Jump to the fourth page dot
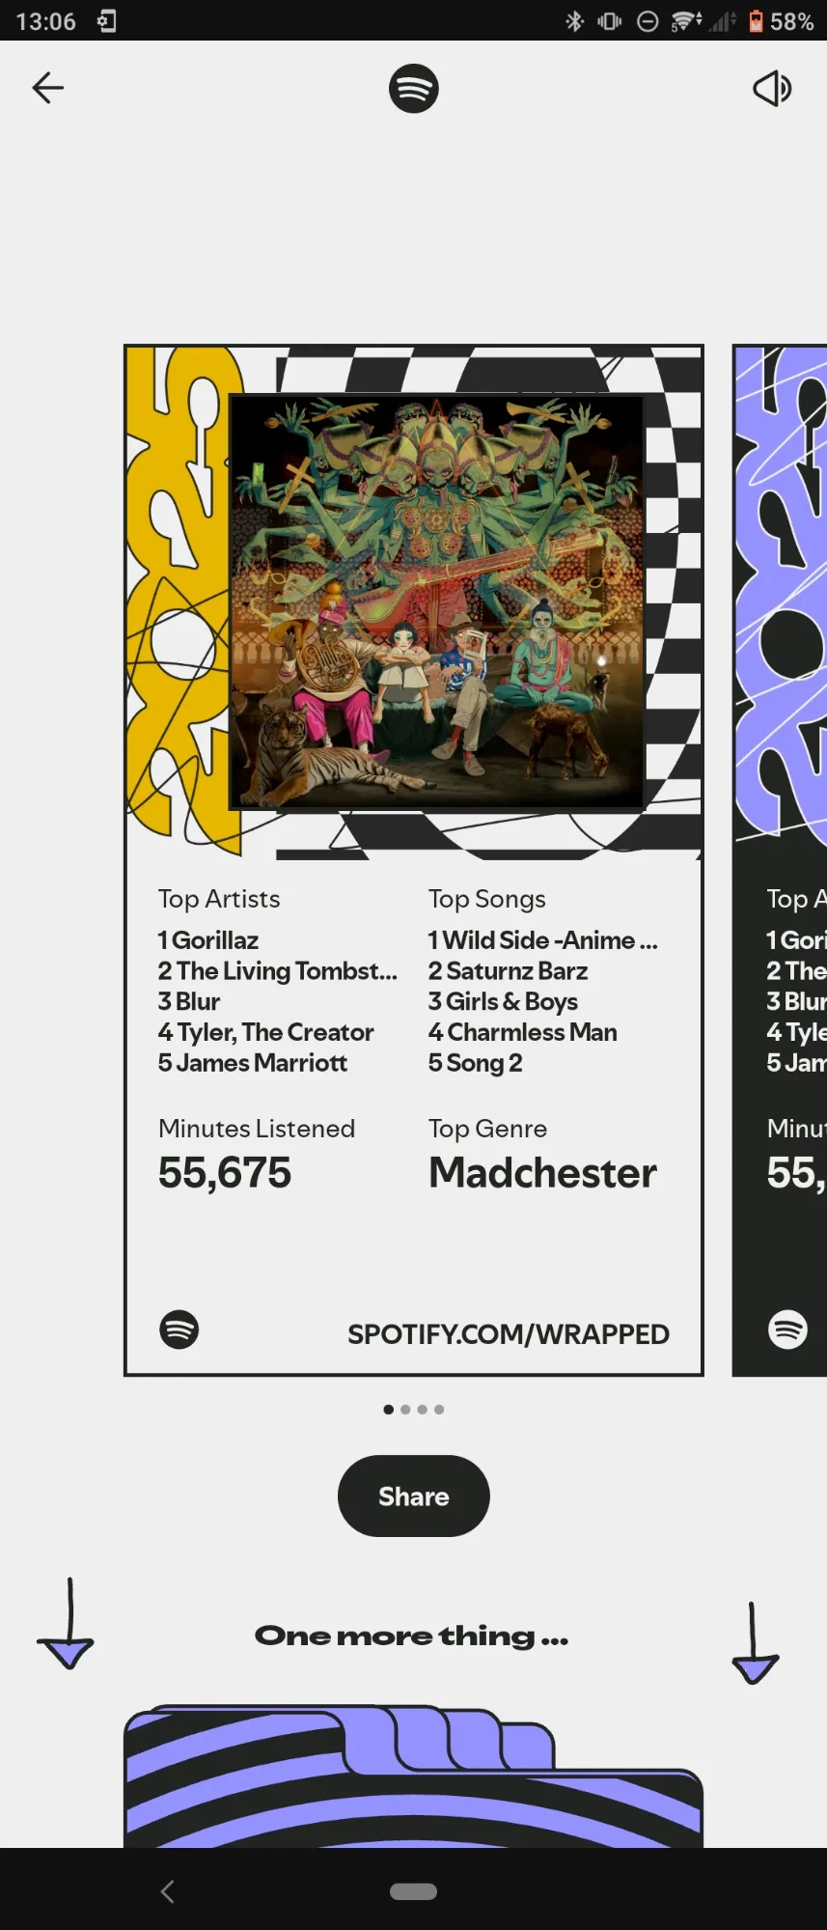 [439, 1410]
